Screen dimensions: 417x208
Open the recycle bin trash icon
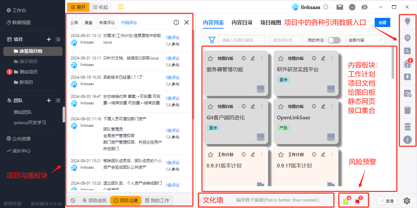(x=407, y=110)
